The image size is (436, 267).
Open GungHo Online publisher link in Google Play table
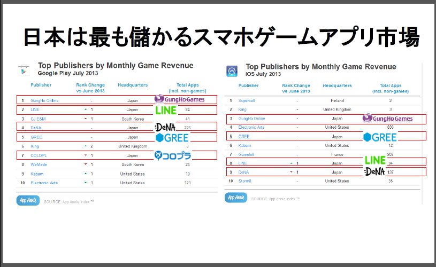click(44, 100)
